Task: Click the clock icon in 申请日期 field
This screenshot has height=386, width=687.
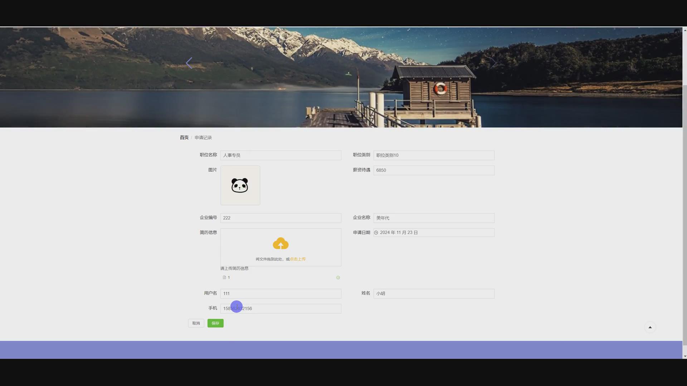Action: coord(376,233)
